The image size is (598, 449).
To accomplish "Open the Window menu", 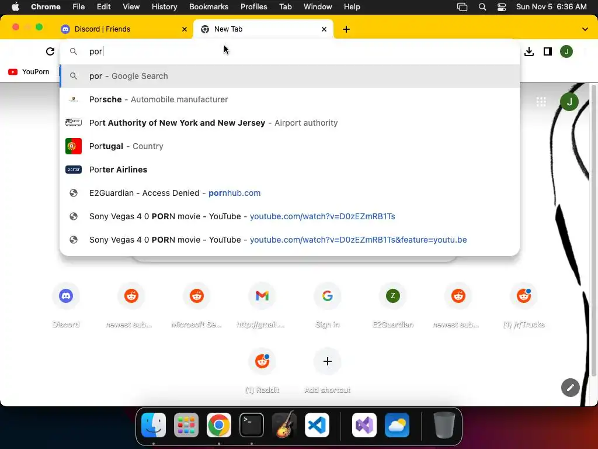I will pyautogui.click(x=318, y=7).
